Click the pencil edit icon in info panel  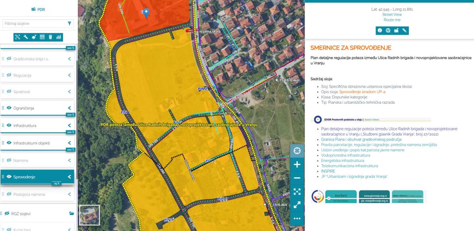pyautogui.click(x=404, y=30)
